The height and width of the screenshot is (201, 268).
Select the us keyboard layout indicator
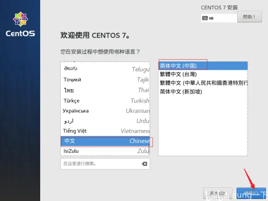tap(219, 18)
